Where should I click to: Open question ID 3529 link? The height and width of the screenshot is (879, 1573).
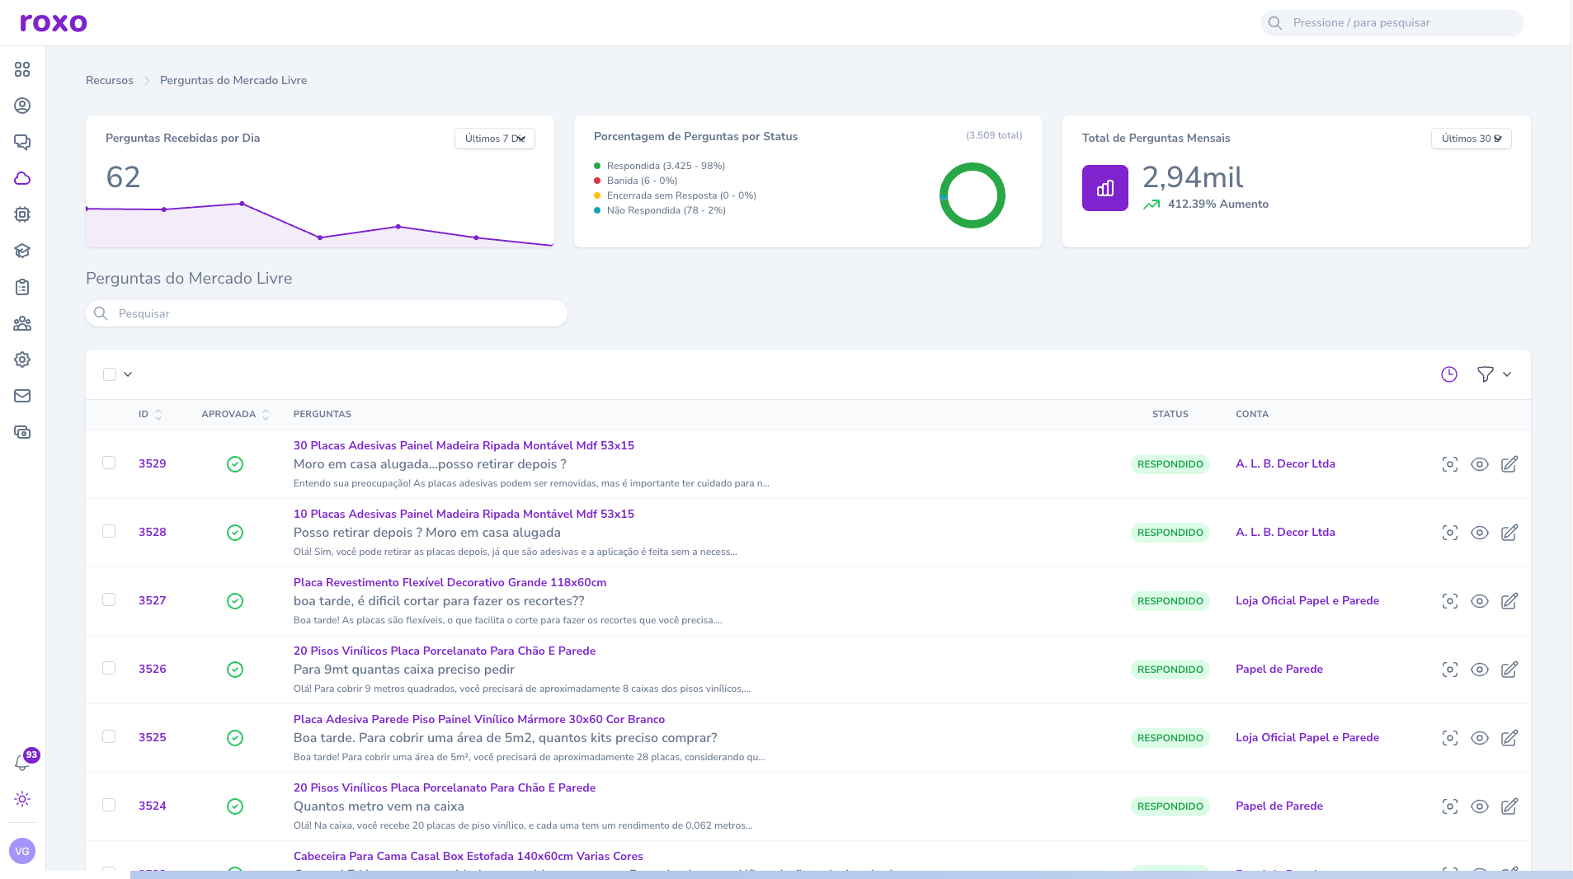tap(153, 463)
